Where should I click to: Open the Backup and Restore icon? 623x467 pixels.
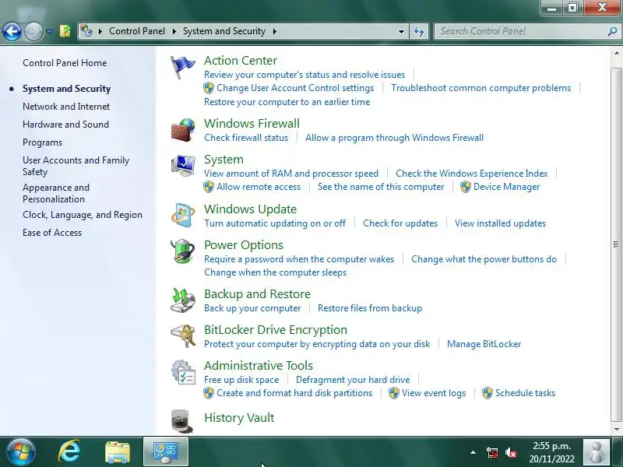pyautogui.click(x=183, y=300)
